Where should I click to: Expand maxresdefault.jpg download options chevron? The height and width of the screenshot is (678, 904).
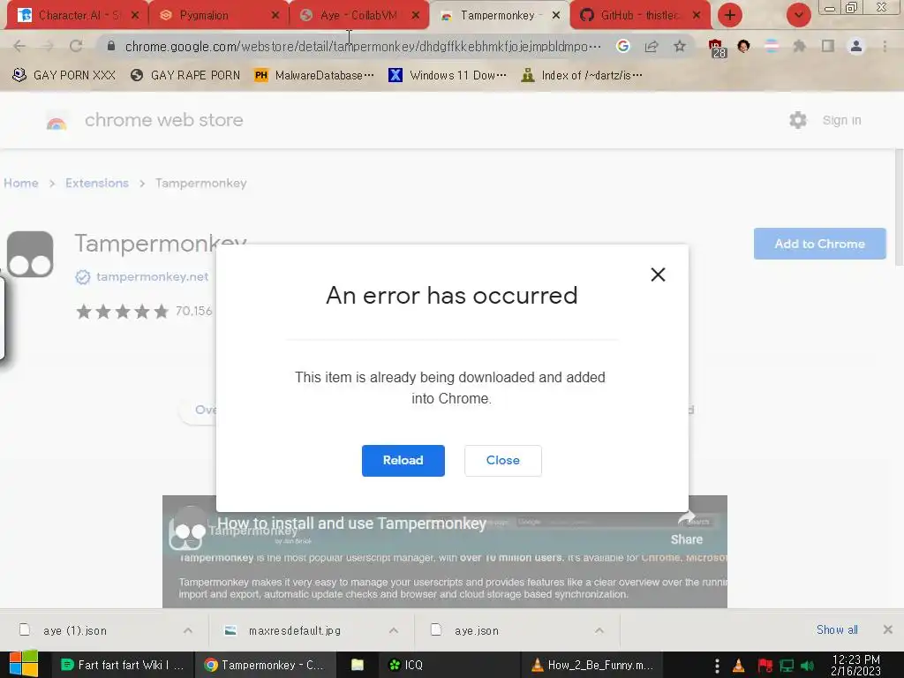click(x=394, y=630)
